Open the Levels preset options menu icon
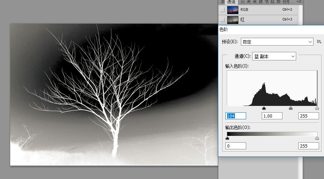This screenshot has width=324, height=179. (x=319, y=42)
